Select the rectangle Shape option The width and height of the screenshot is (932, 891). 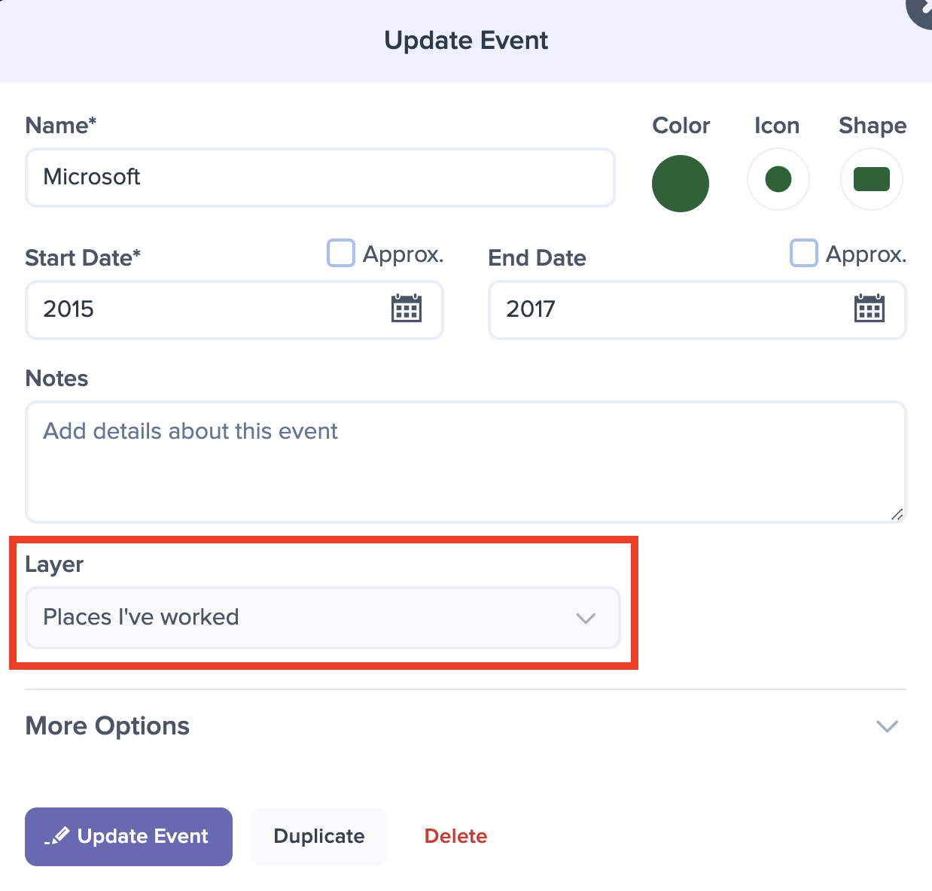(x=872, y=179)
